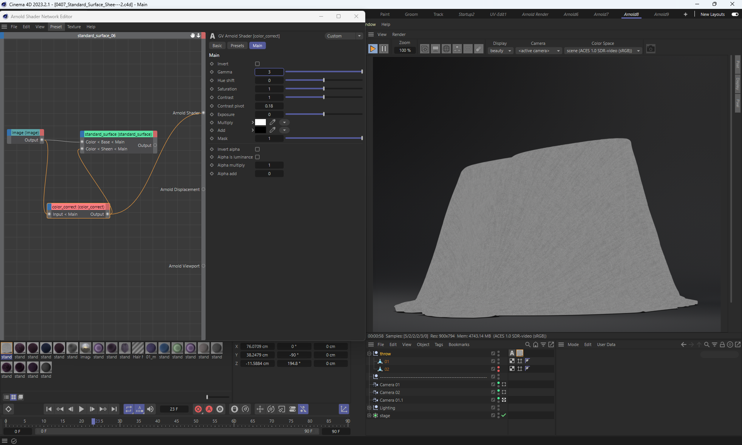Open the Color Space dropdown
Screen dimensions: 742x445
point(603,51)
